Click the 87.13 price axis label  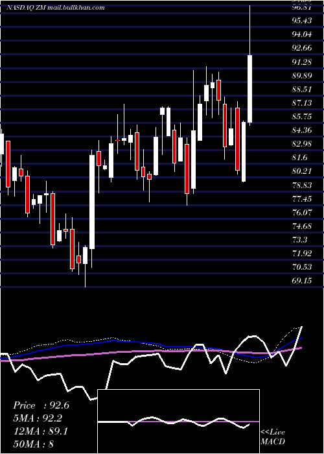(302, 102)
